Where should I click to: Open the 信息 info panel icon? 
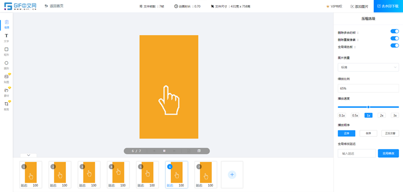click(x=7, y=24)
